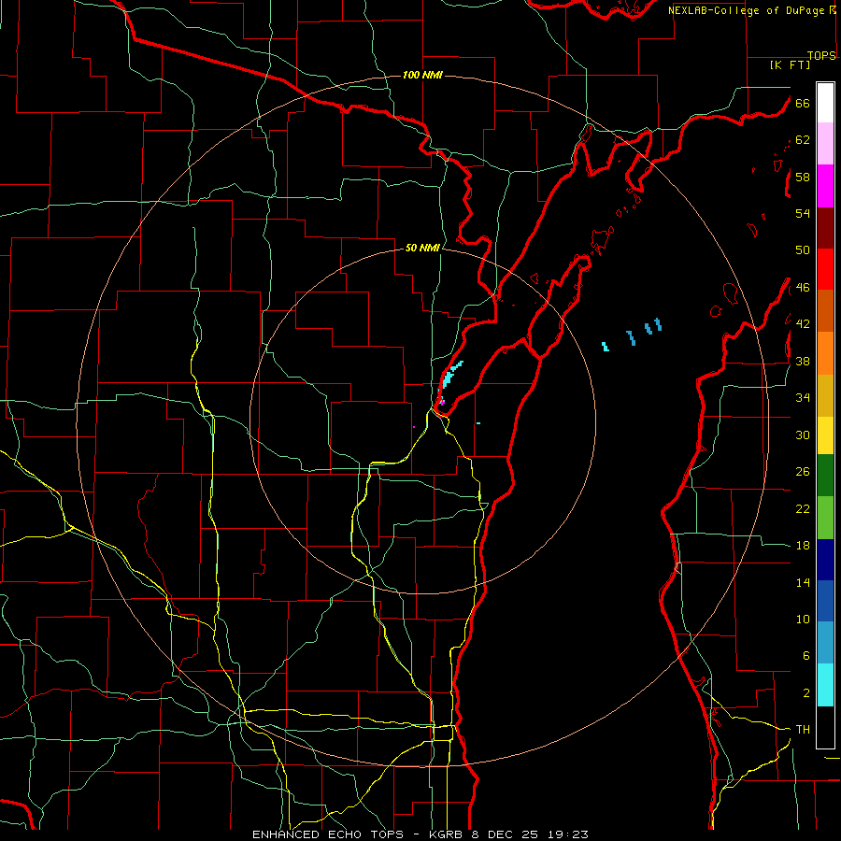
Task: Click the bright red swatch near 46
Action: [x=825, y=269]
